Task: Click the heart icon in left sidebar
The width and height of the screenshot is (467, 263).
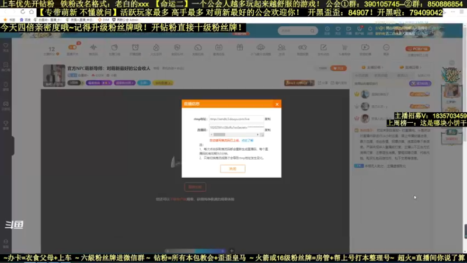Action: click(x=6, y=46)
